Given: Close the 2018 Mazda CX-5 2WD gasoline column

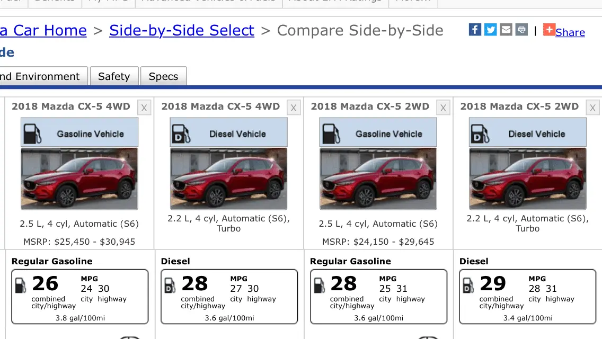Looking at the screenshot, I should pyautogui.click(x=443, y=108).
